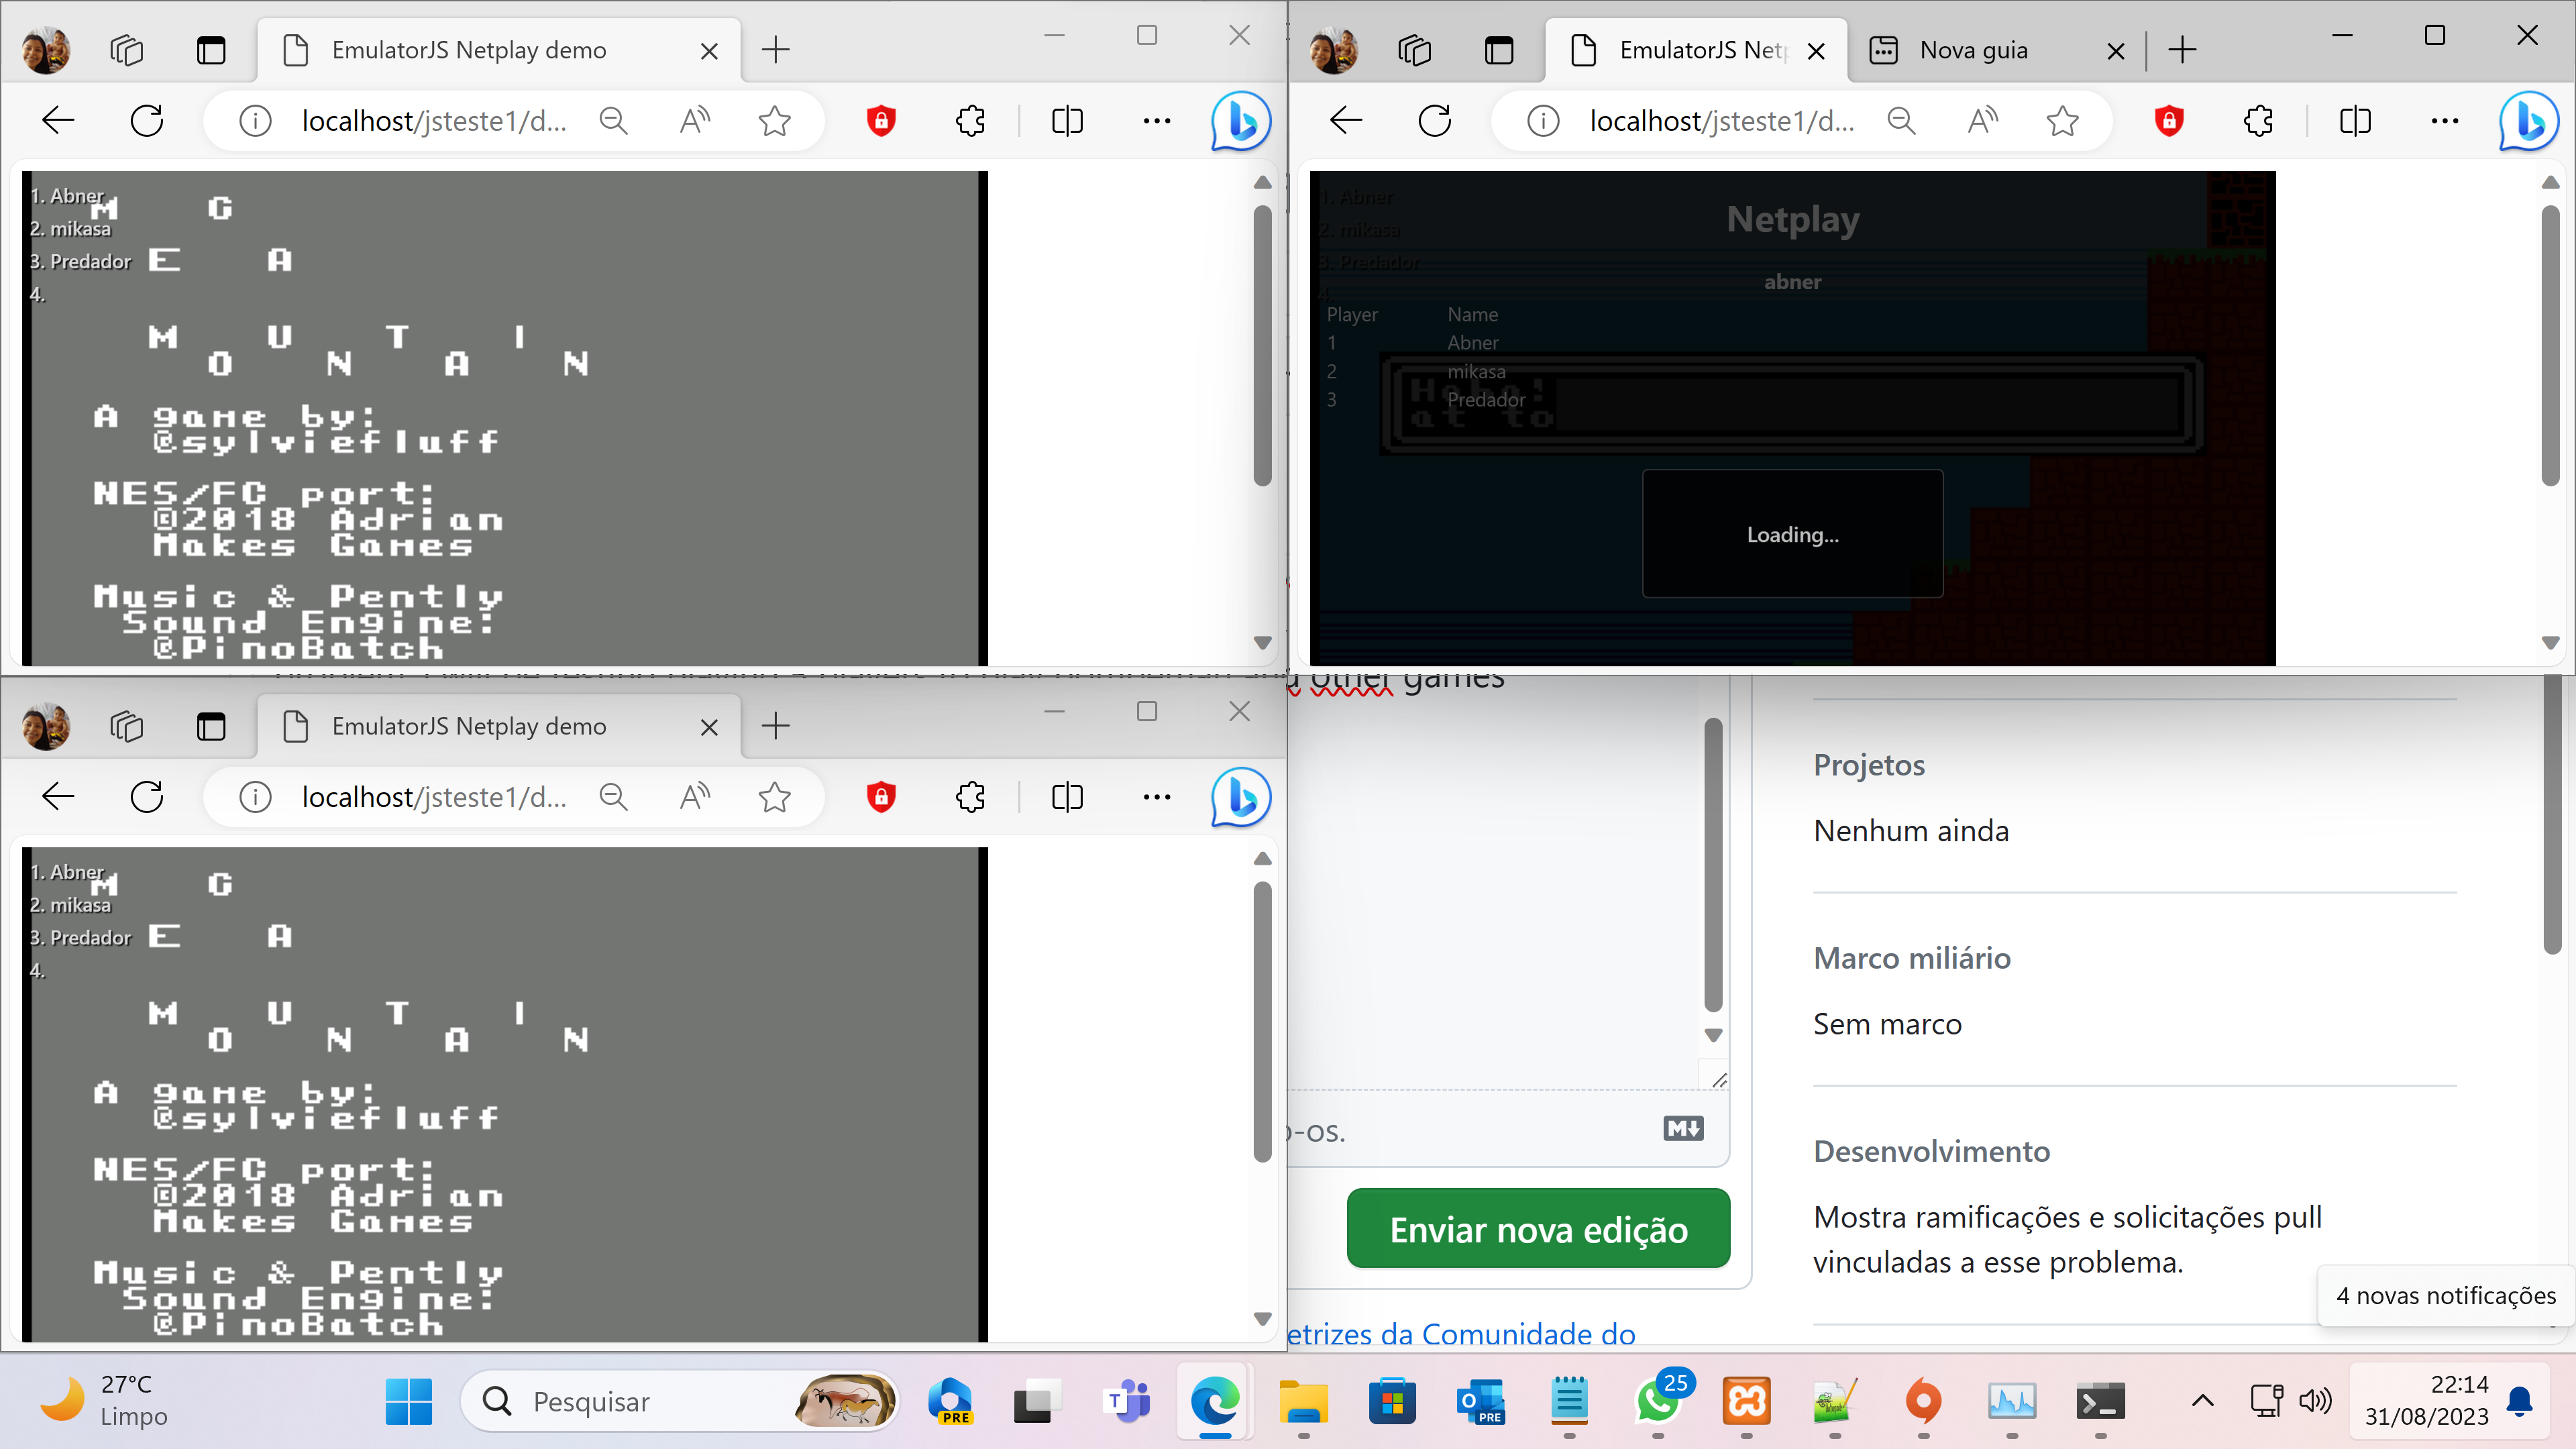The height and width of the screenshot is (1449, 2576).
Task: Toggle Markdown icon below comment box
Action: (x=1683, y=1129)
